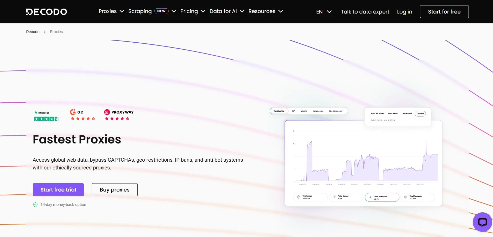This screenshot has width=493, height=237.
Task: Click the Proxyway star rating badge
Action: 119,115
